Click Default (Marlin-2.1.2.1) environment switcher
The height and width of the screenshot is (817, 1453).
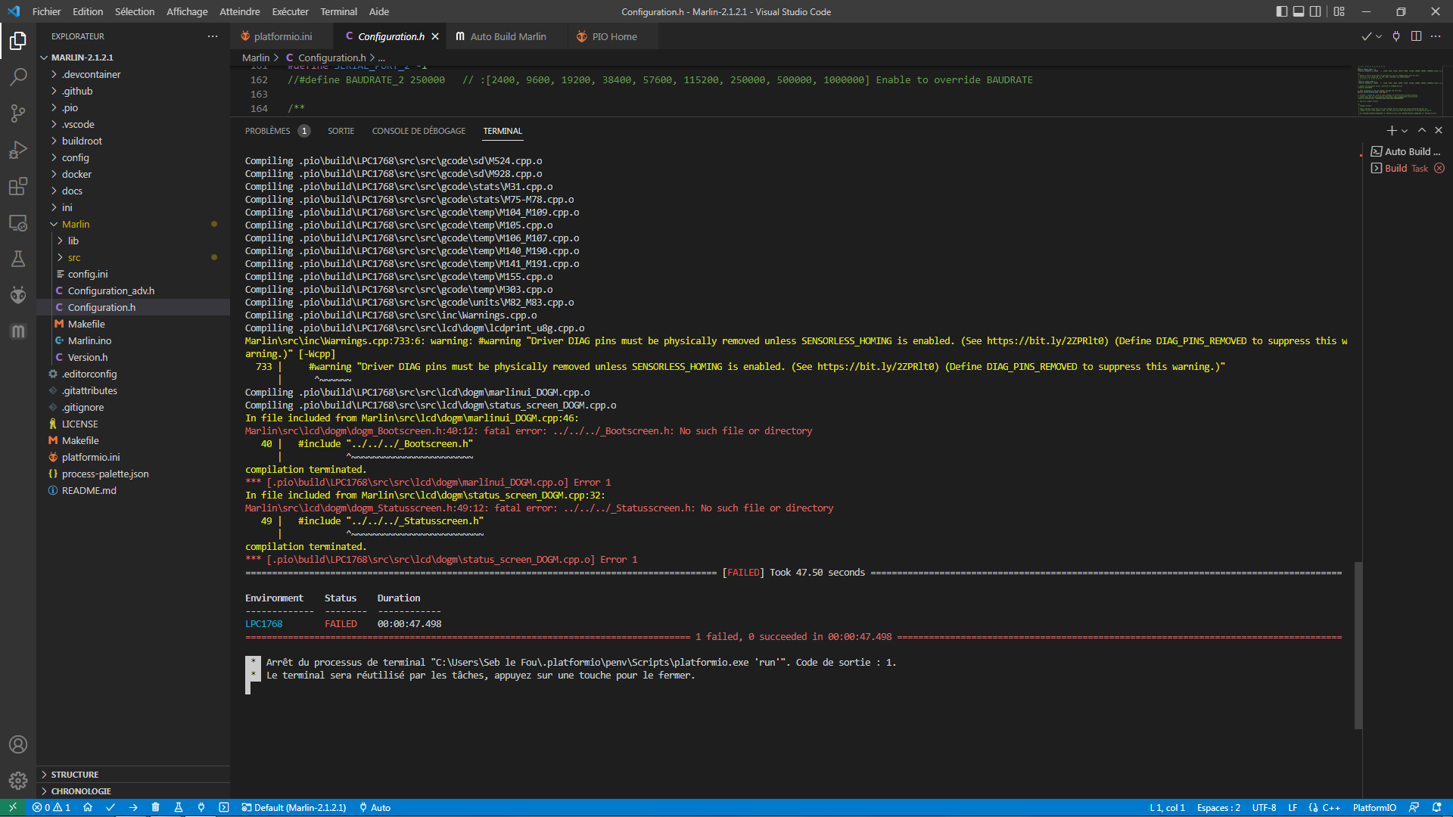[294, 807]
